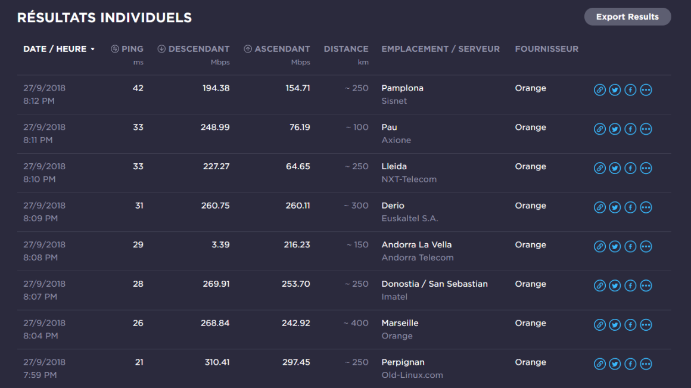Share Pau result on Twitter

(615, 129)
